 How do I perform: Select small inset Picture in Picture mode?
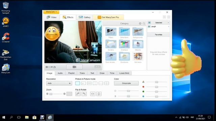(83, 83)
